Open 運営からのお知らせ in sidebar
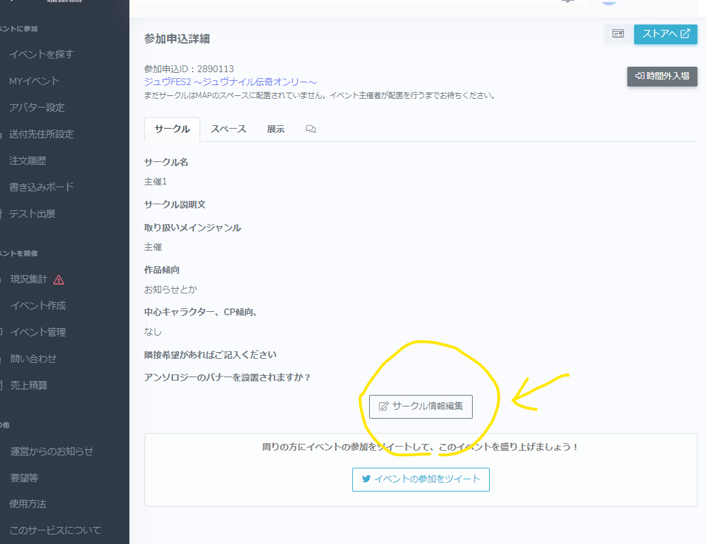This screenshot has height=544, width=707. tap(52, 451)
